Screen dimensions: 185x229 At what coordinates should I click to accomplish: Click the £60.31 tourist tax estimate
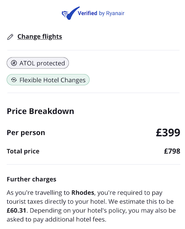coord(16,210)
